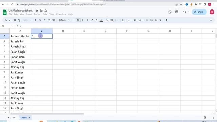Click the Insert chart icon
This screenshot has height=122, width=217.
pos(156,20)
